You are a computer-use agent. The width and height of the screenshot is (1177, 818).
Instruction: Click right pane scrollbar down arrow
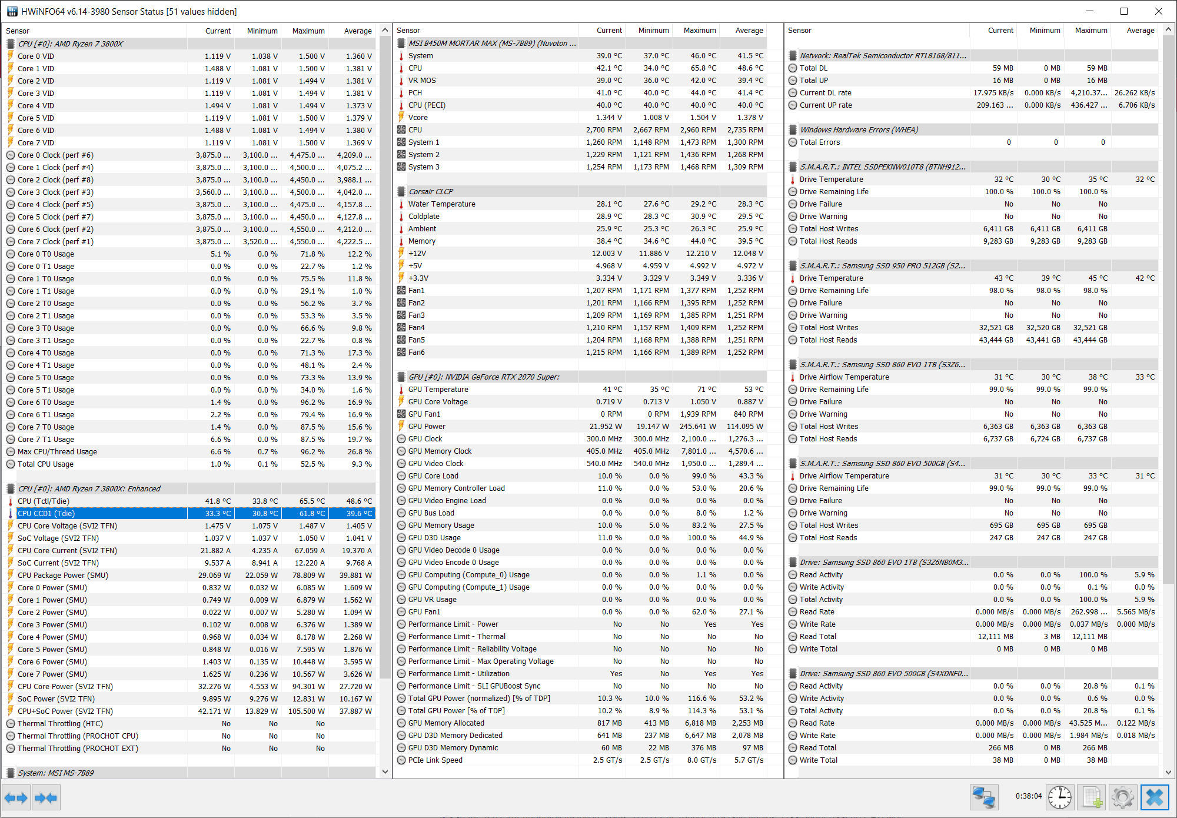pyautogui.click(x=1168, y=772)
